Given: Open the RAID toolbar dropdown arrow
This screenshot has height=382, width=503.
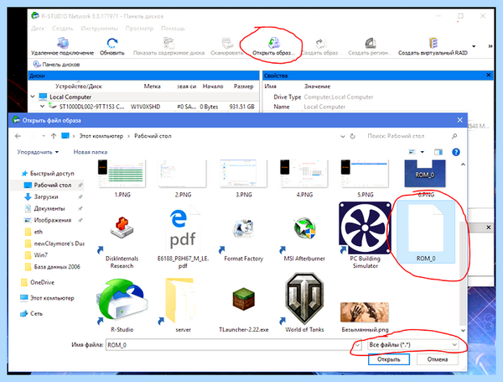Looking at the screenshot, I should click(474, 46).
